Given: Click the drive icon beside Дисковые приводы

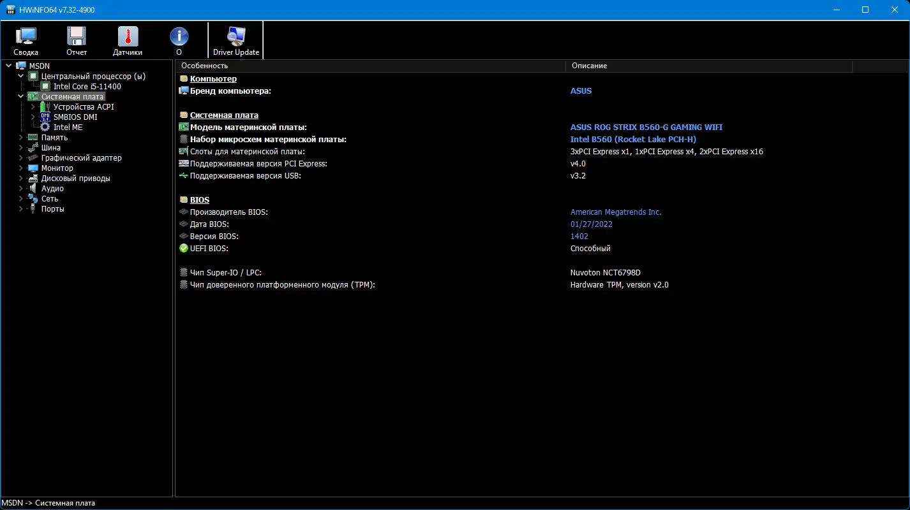Looking at the screenshot, I should (x=33, y=178).
